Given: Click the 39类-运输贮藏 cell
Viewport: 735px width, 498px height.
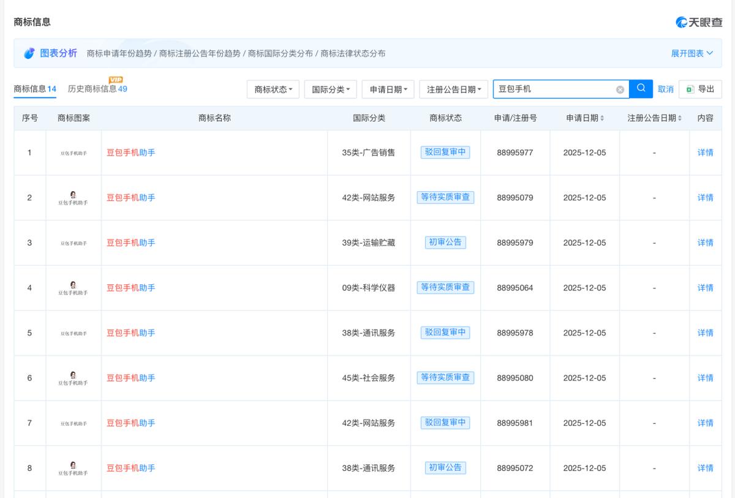Looking at the screenshot, I should tap(369, 243).
